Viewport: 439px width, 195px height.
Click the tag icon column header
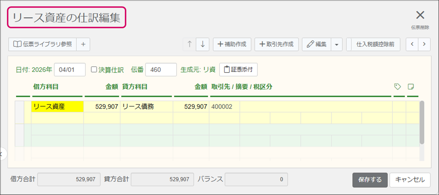(x=398, y=87)
